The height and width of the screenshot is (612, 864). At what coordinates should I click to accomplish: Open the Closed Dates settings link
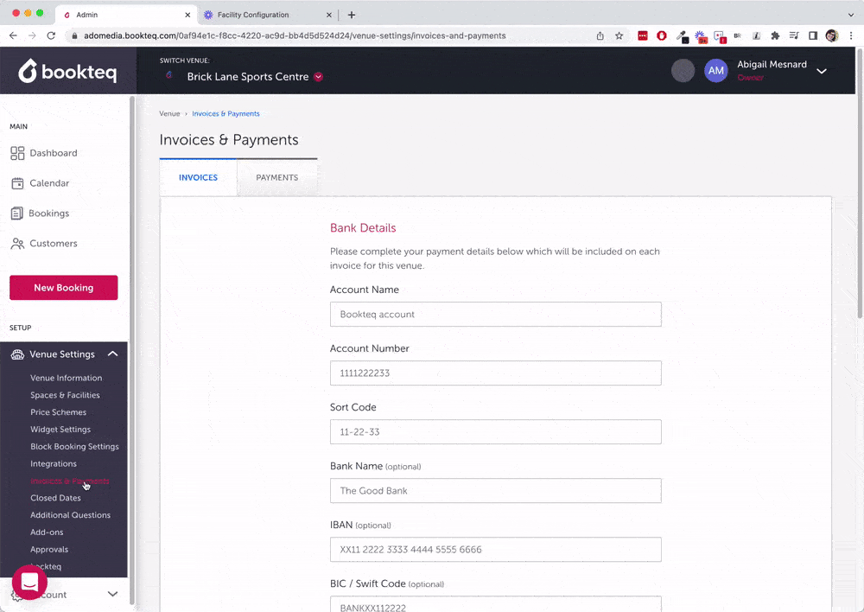click(55, 498)
